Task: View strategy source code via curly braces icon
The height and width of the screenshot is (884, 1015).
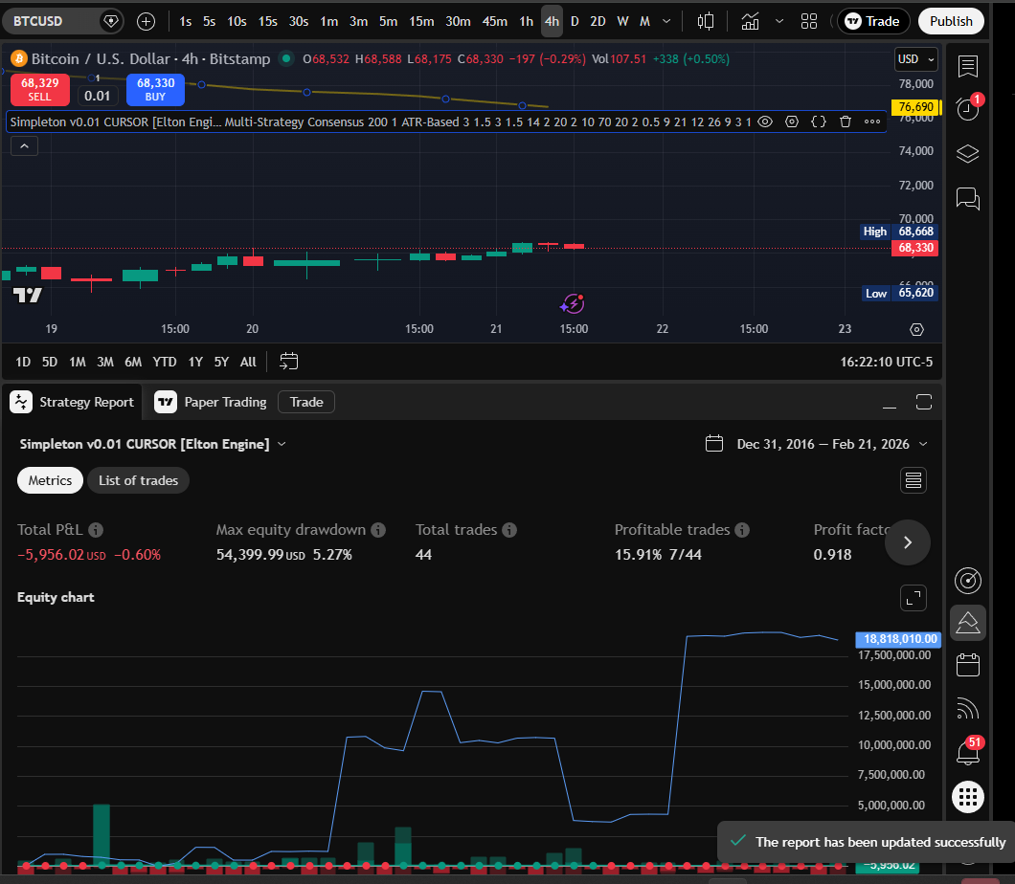Action: tap(819, 122)
